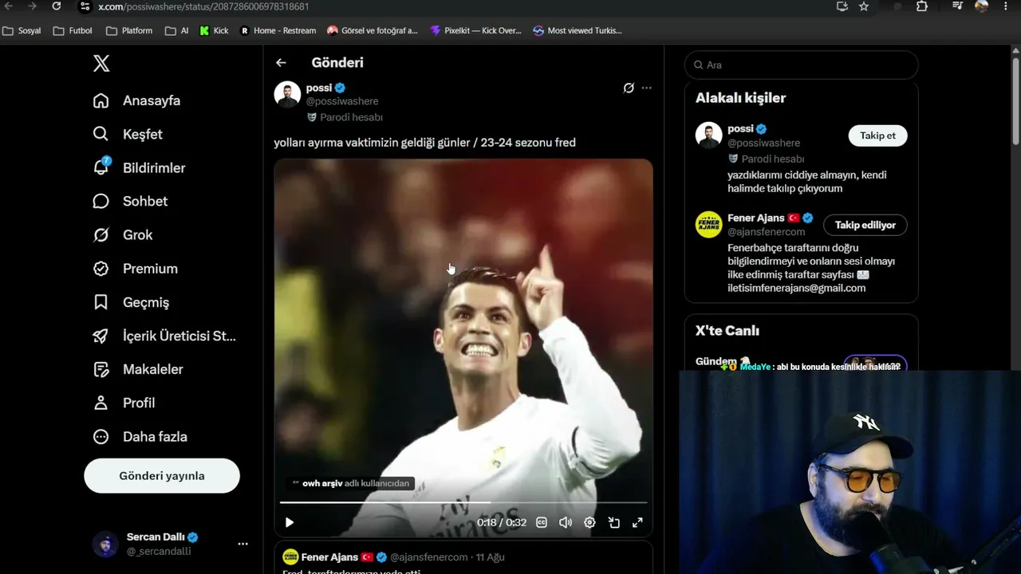Image resolution: width=1021 pixels, height=574 pixels.
Task: Open AI bookmarks folder
Action: (177, 31)
